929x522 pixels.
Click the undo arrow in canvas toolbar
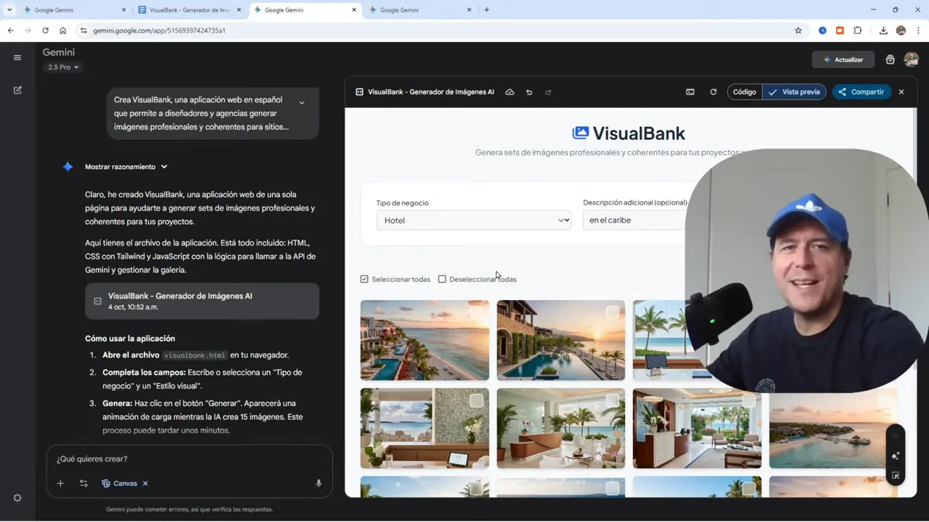(x=529, y=92)
